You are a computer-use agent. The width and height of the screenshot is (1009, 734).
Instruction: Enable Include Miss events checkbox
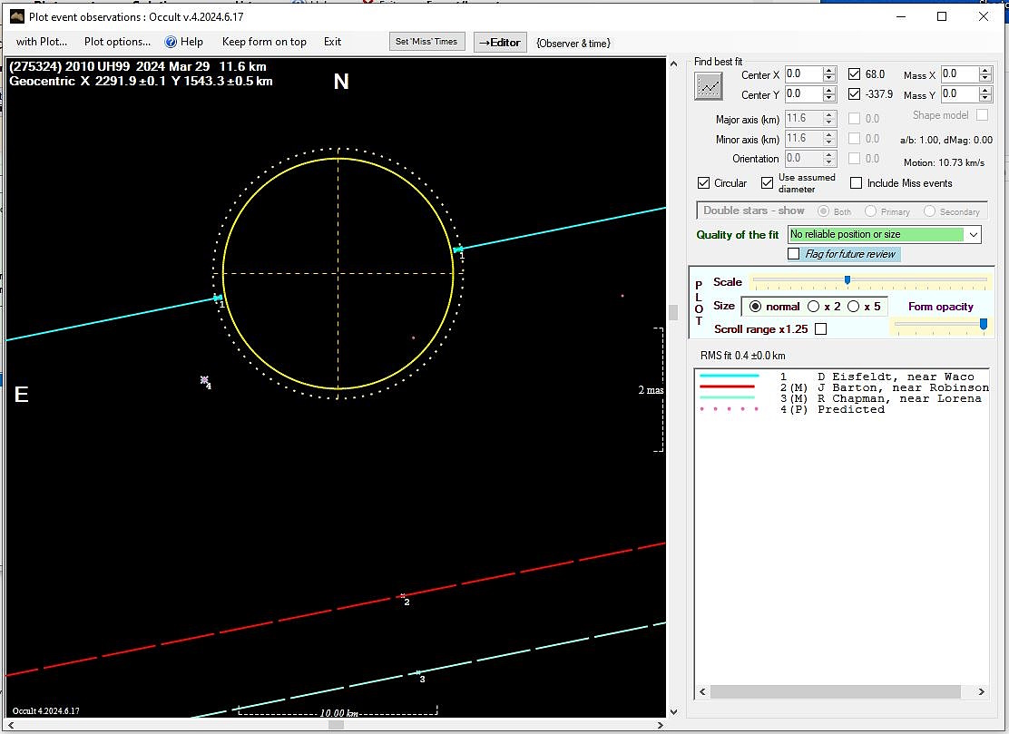click(856, 183)
